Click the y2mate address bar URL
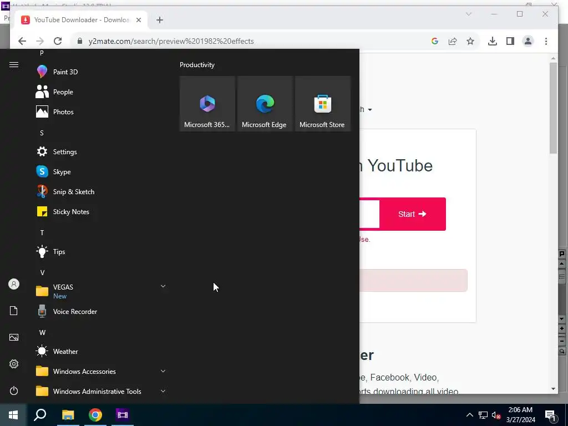The height and width of the screenshot is (426, 568). (171, 41)
